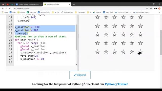Open the browser extension icon

click(x=156, y=8)
